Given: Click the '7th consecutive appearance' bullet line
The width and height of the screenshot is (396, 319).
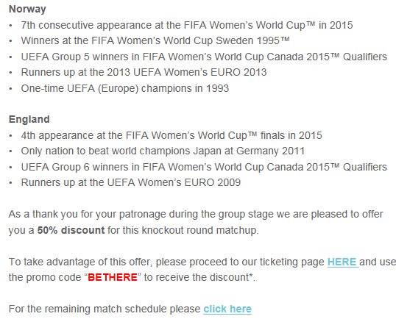Looking at the screenshot, I should coord(187,25).
